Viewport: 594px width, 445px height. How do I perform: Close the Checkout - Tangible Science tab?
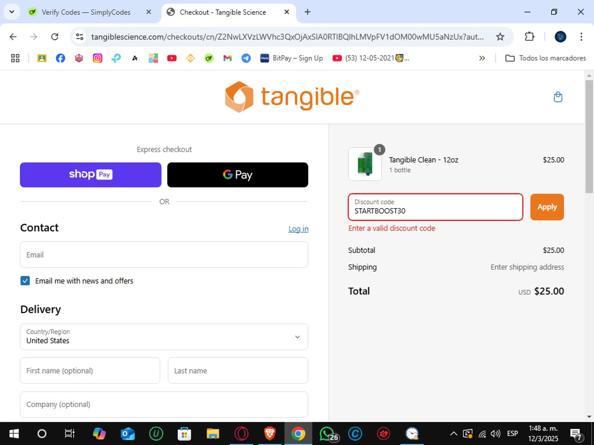287,12
